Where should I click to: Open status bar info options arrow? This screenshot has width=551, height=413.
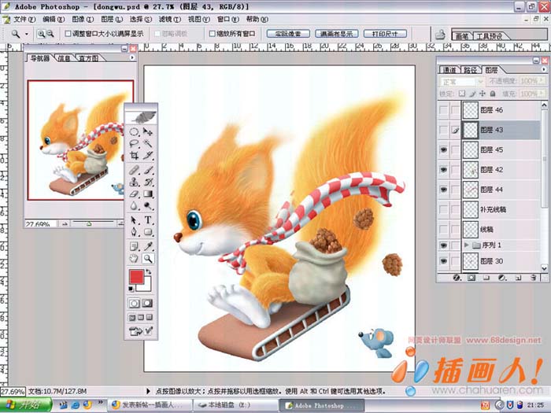coord(148,391)
